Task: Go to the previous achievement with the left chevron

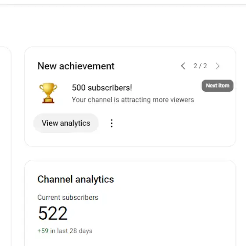Action: (183, 66)
